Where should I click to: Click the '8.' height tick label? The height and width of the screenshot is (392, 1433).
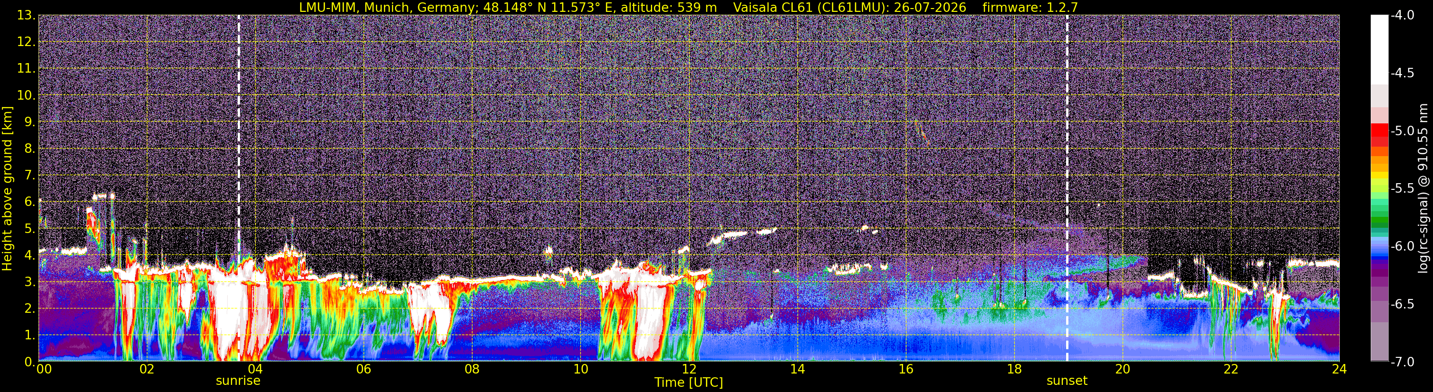[29, 149]
